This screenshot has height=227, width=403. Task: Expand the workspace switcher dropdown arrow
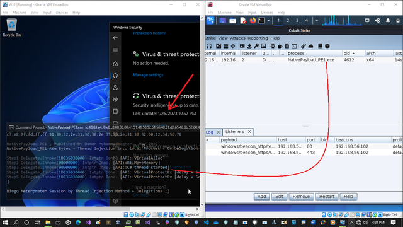(317, 21)
